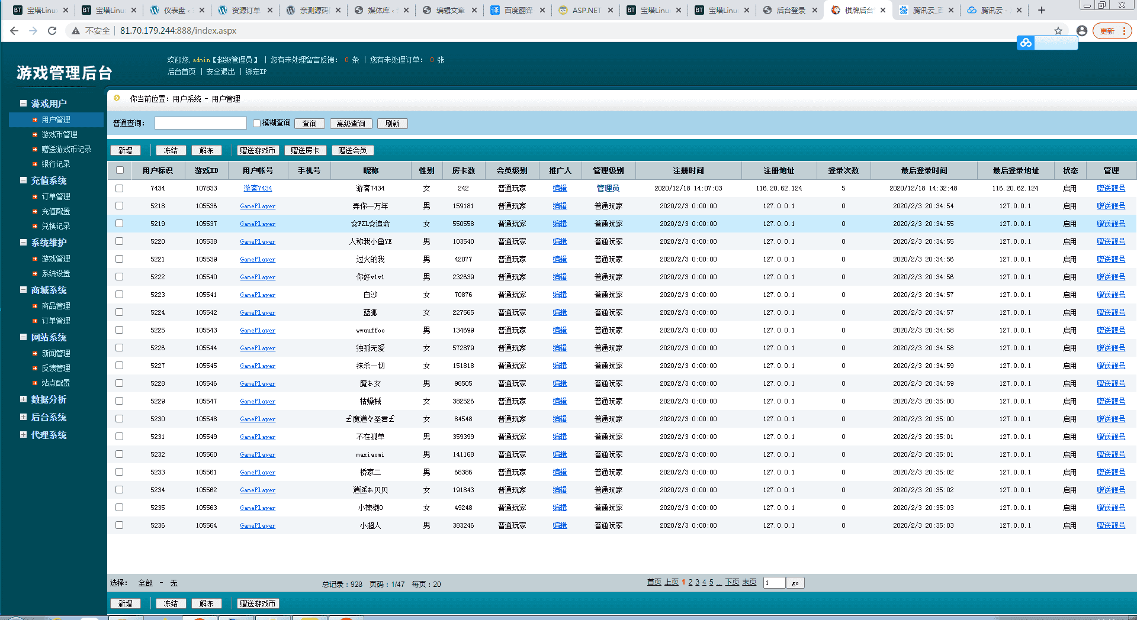This screenshot has width=1137, height=620.
Task: Click the 普通查询 search text field
Action: click(x=200, y=123)
